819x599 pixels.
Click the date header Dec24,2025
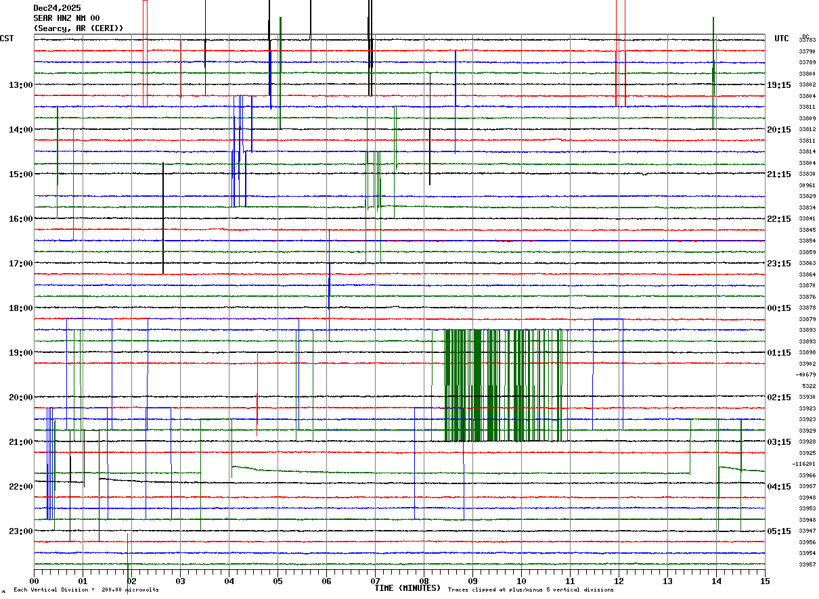(x=57, y=8)
